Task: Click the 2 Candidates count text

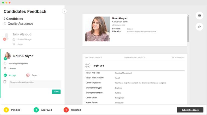Action: [13, 19]
